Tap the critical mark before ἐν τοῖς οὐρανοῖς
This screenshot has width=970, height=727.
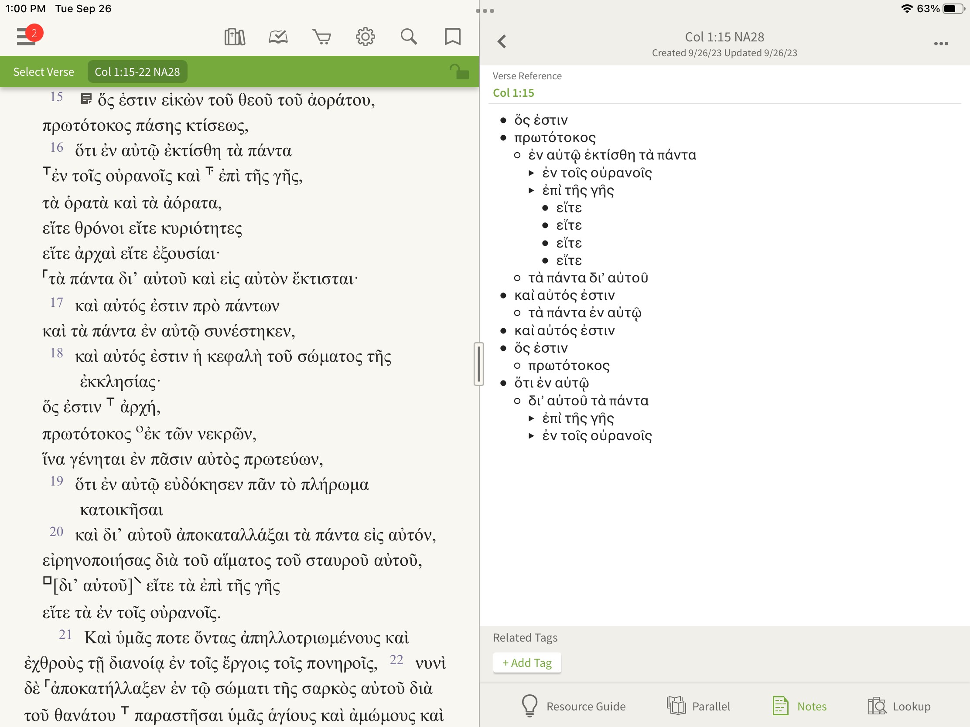(46, 170)
